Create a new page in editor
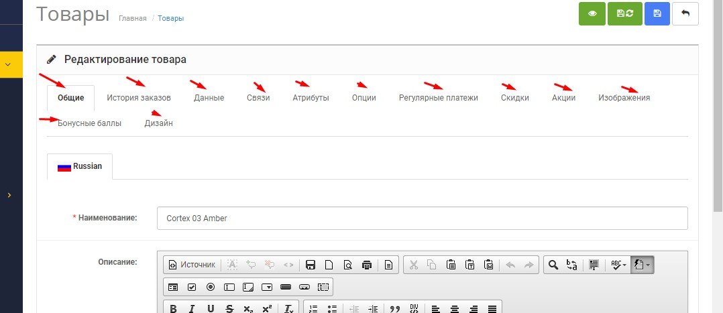 329,265
